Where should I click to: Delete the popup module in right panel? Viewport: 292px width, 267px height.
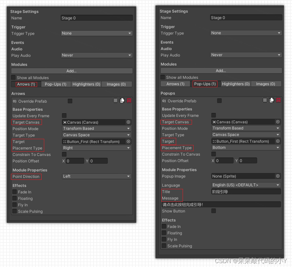point(278,100)
